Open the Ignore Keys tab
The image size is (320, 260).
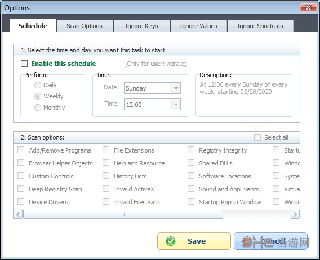tap(141, 26)
